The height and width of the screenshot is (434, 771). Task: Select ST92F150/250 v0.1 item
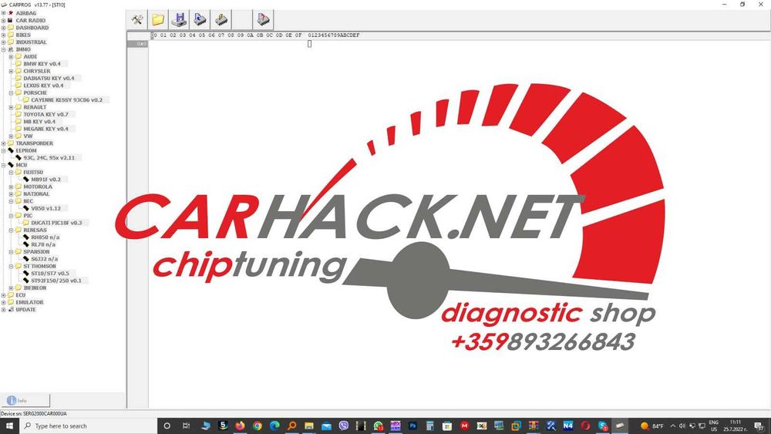56,281
